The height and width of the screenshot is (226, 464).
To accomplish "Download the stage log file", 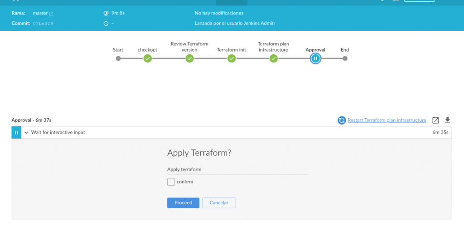I will (448, 120).
